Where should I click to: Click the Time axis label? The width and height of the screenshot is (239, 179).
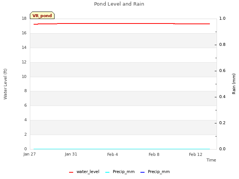coord(211,160)
